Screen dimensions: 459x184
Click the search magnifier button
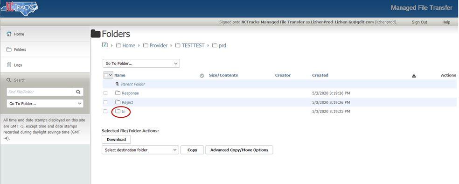click(x=78, y=92)
